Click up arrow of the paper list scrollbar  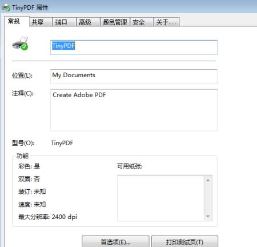[208, 180]
